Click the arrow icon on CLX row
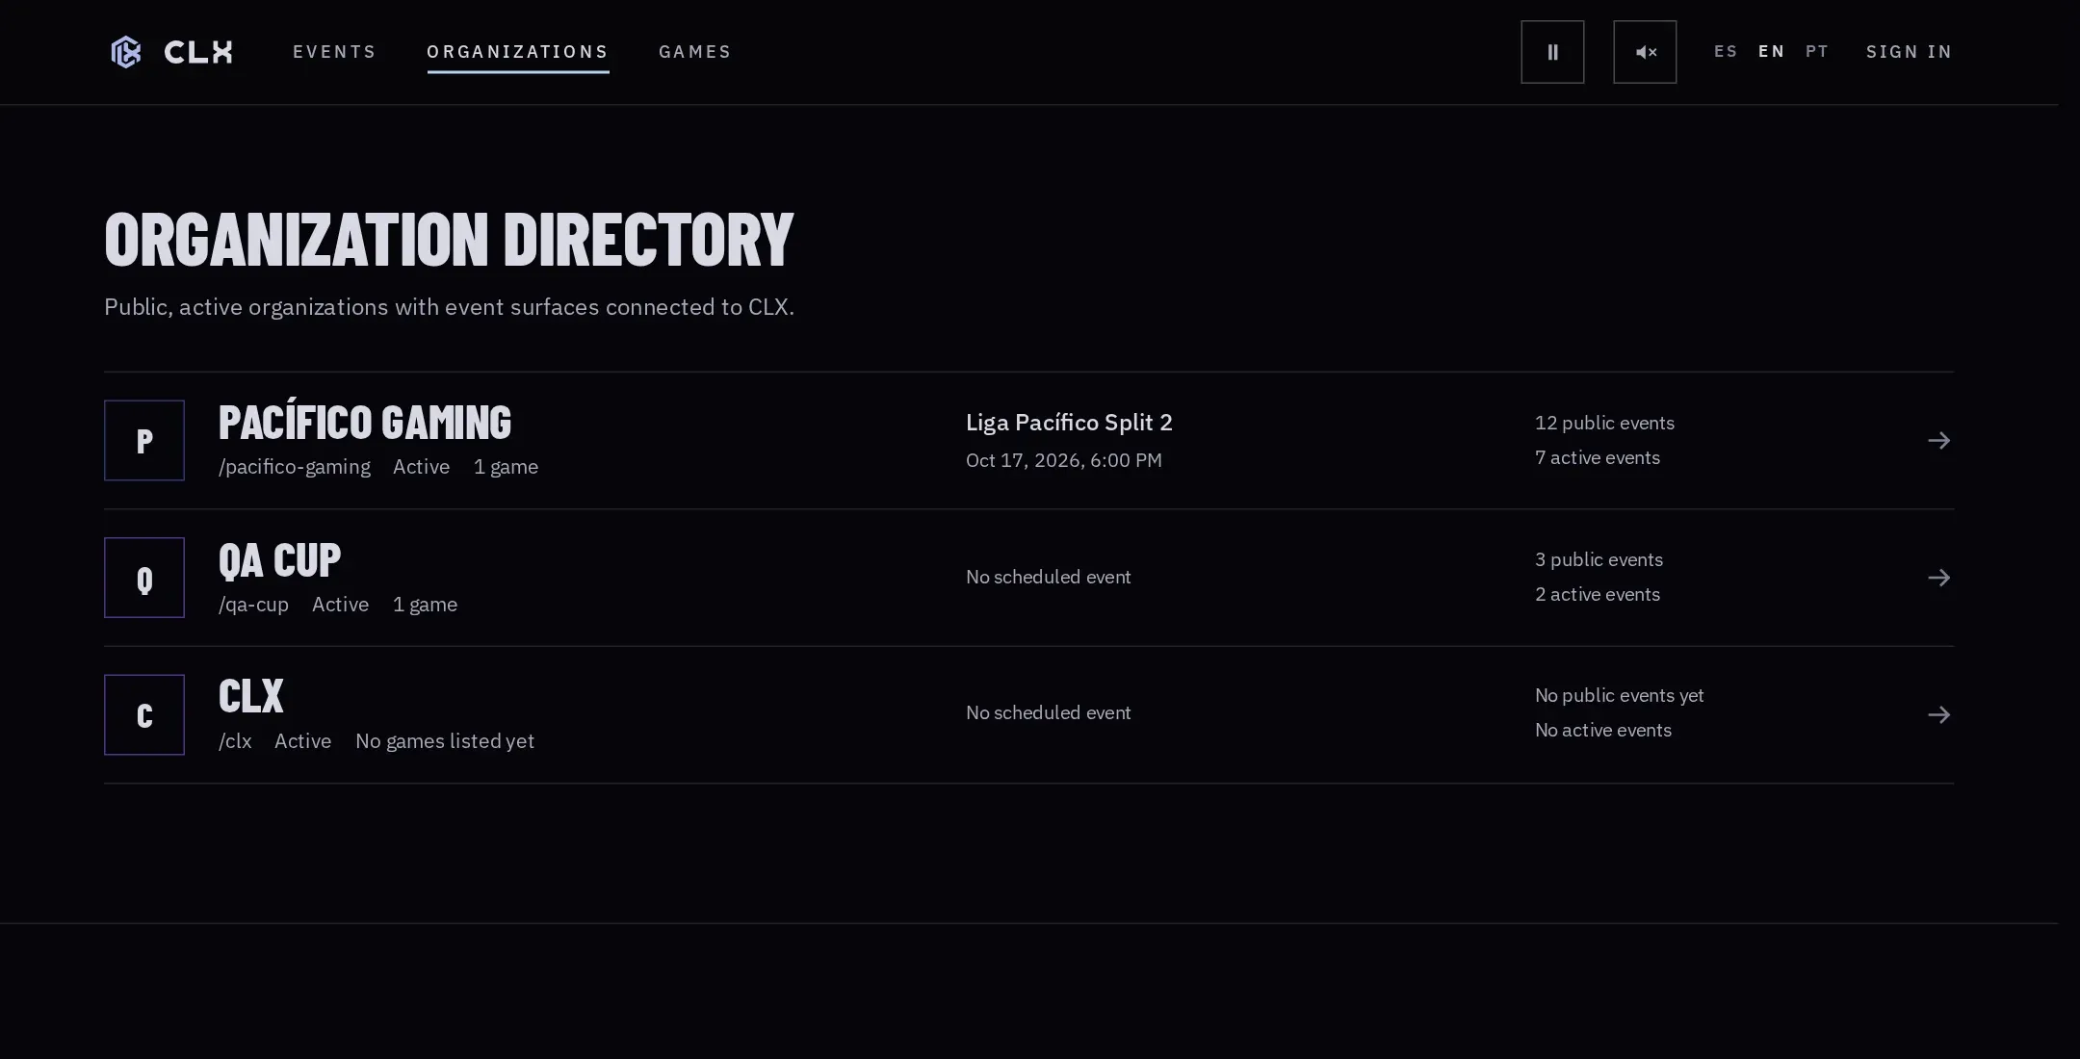 1939,715
